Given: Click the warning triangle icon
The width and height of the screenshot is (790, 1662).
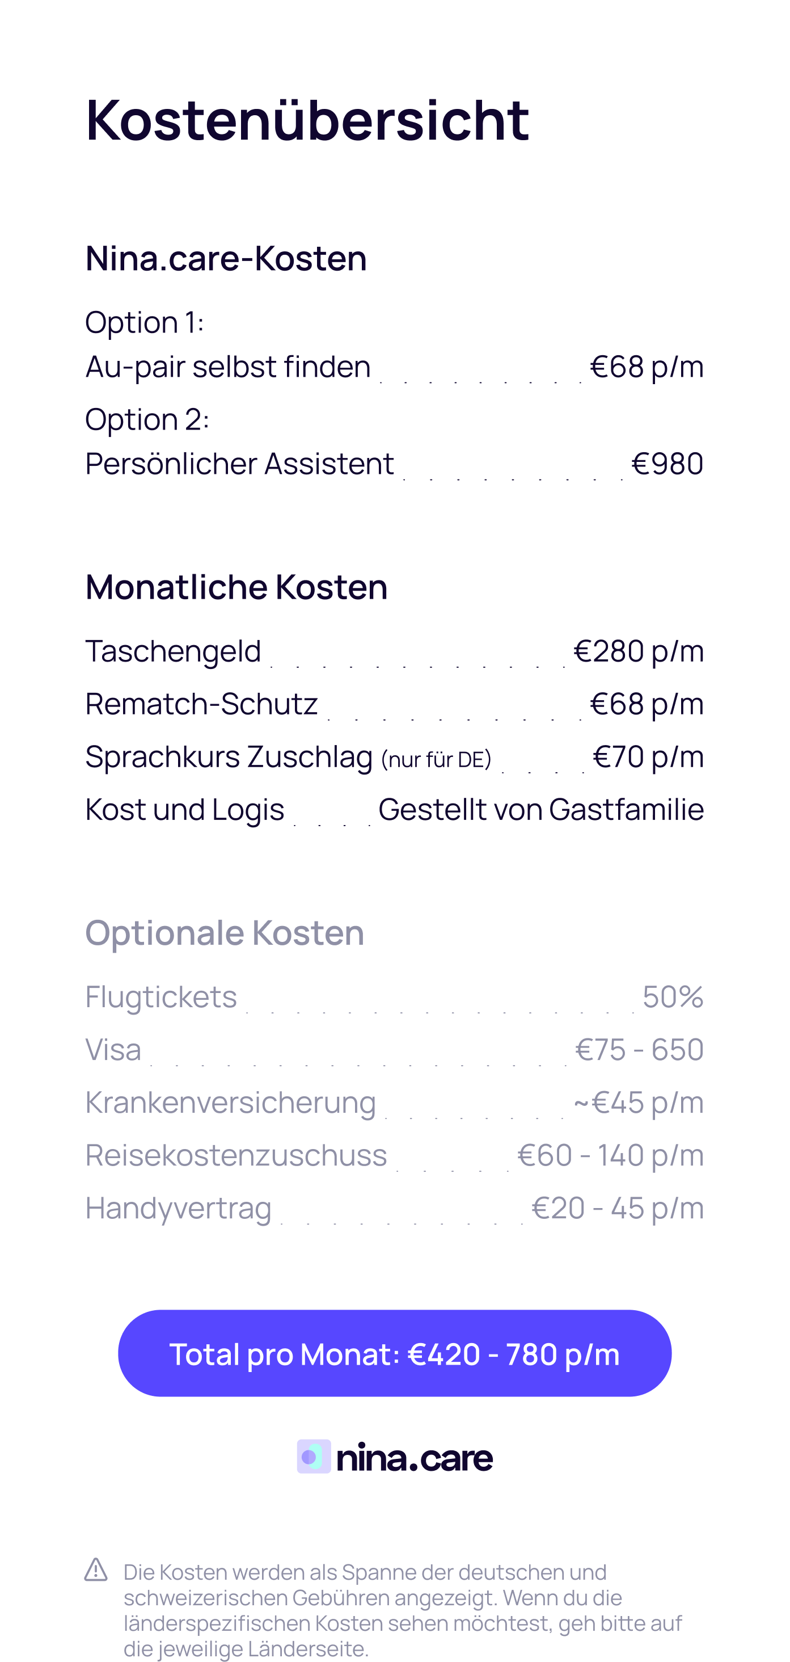Looking at the screenshot, I should click(96, 1570).
